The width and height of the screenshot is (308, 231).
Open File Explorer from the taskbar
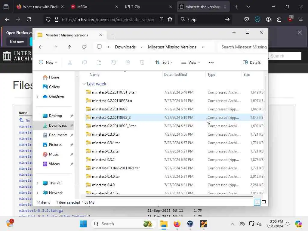(164, 224)
